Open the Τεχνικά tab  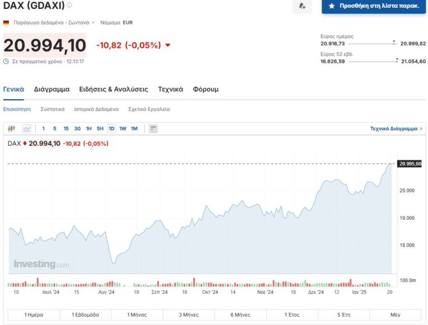pos(171,89)
